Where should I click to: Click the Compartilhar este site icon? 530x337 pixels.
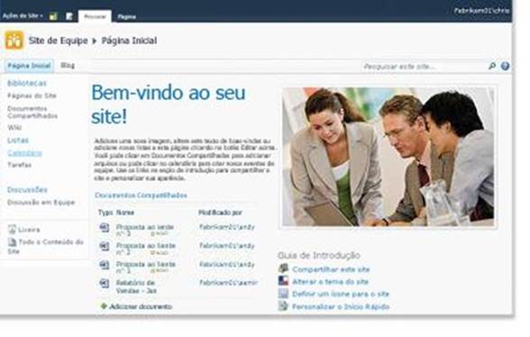click(283, 269)
